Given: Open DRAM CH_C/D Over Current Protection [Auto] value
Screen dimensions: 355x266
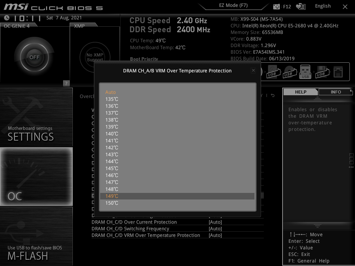Looking at the screenshot, I should (215, 222).
